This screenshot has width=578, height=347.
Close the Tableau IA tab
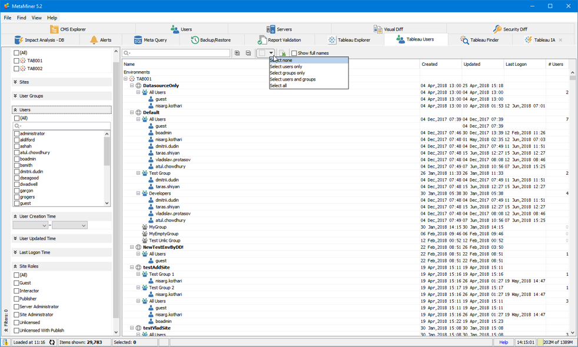pos(561,40)
